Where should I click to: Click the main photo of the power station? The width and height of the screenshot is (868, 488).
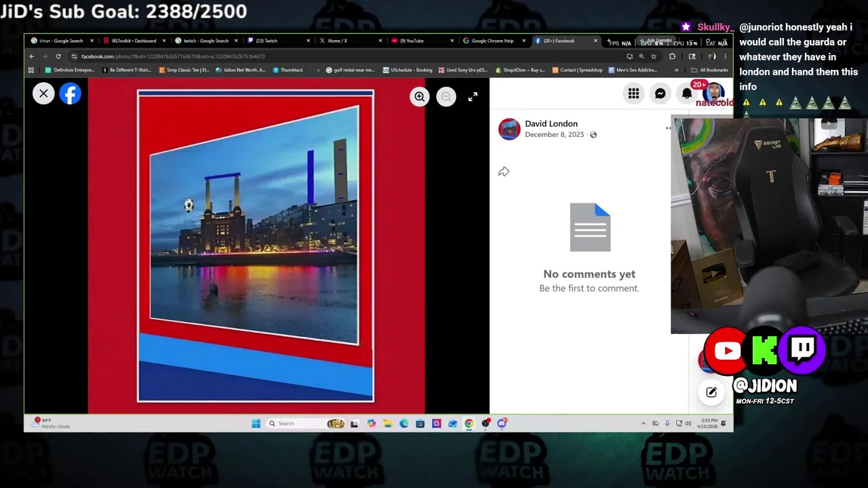point(256,245)
